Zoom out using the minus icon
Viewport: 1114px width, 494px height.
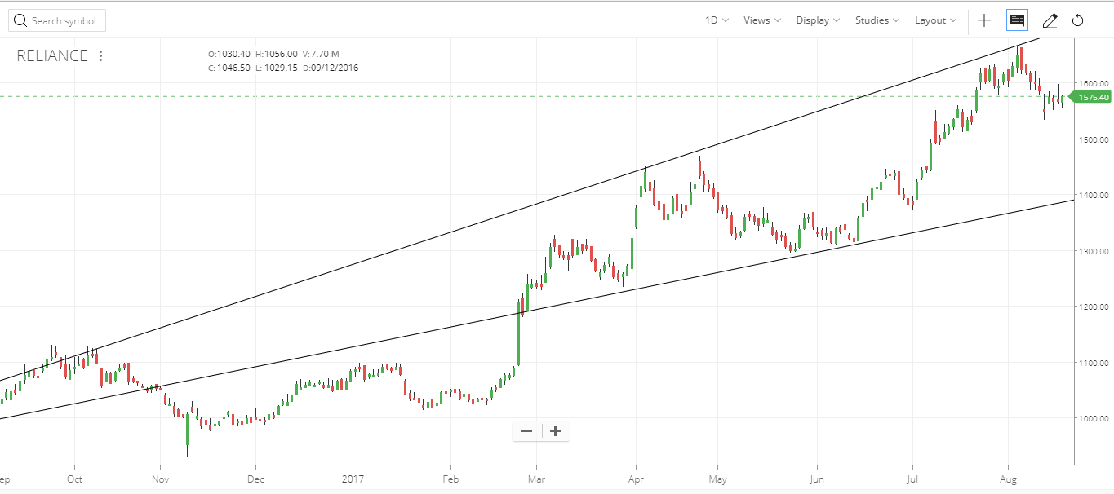tap(526, 430)
